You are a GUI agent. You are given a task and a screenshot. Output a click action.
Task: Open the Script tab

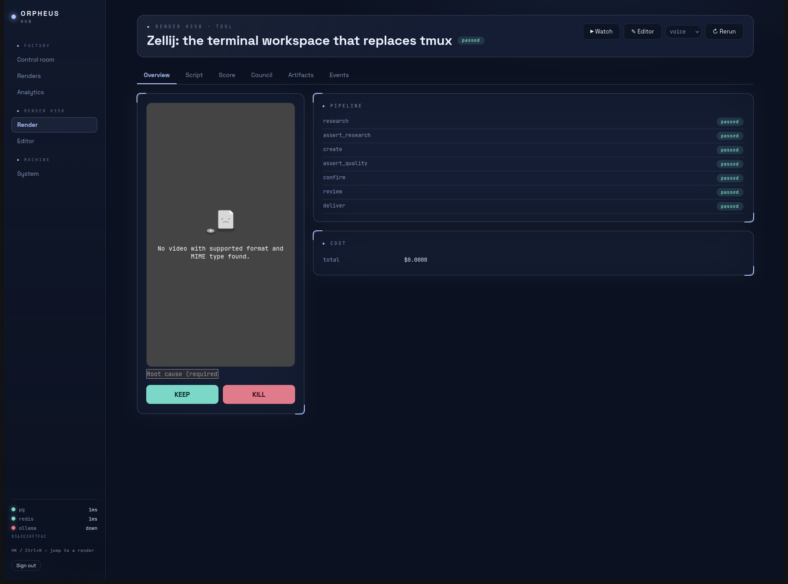pyautogui.click(x=194, y=75)
